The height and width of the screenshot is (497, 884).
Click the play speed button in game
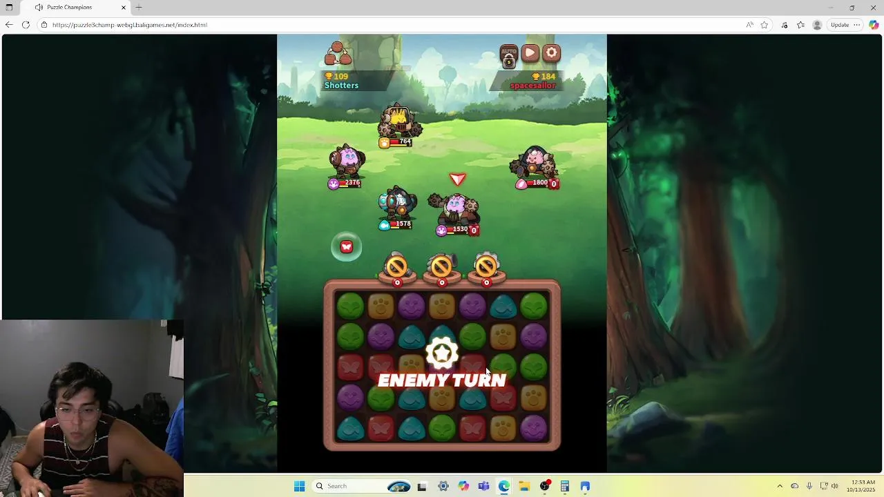pos(530,53)
